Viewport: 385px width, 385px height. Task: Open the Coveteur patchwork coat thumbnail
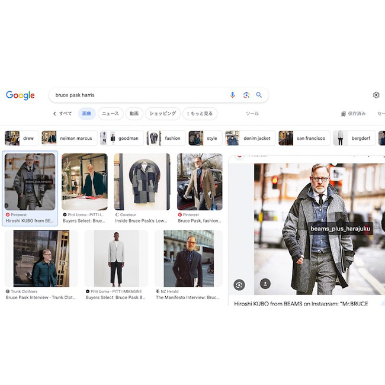(x=142, y=182)
